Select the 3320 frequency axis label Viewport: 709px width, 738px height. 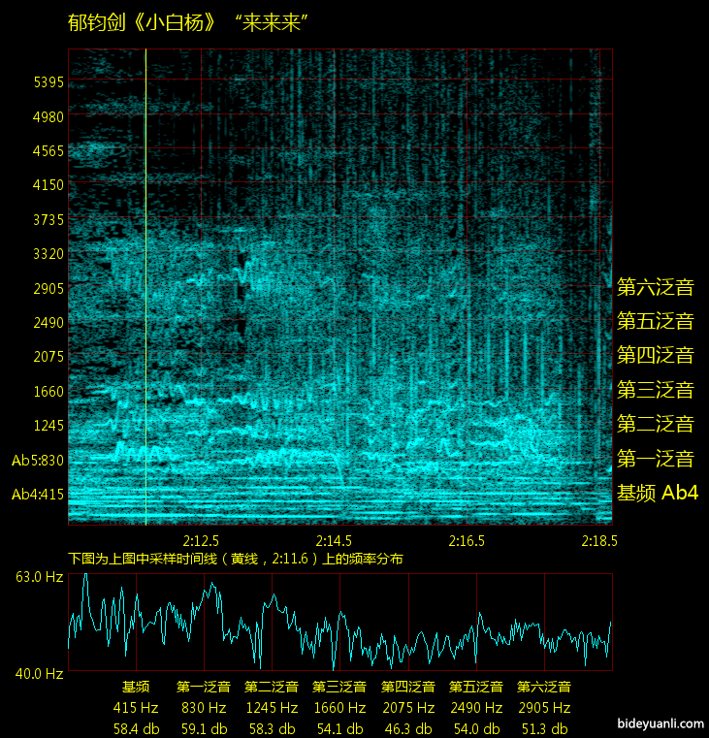point(48,254)
